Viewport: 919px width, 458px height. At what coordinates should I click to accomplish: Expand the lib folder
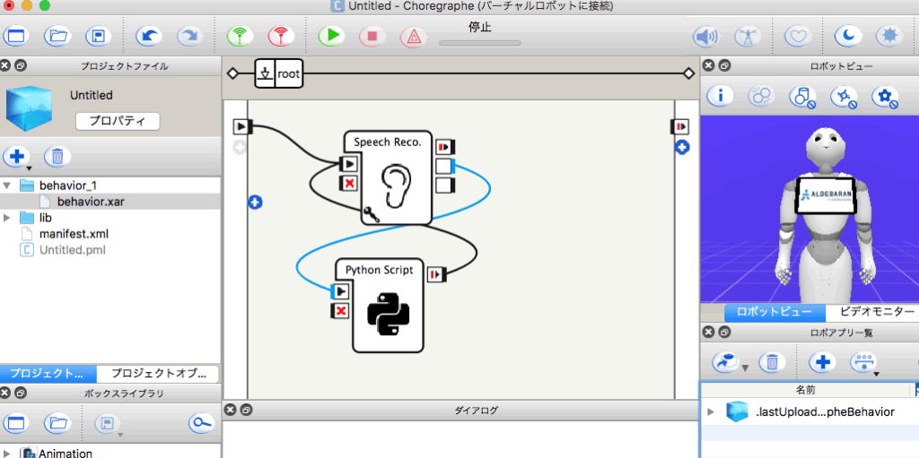7,218
